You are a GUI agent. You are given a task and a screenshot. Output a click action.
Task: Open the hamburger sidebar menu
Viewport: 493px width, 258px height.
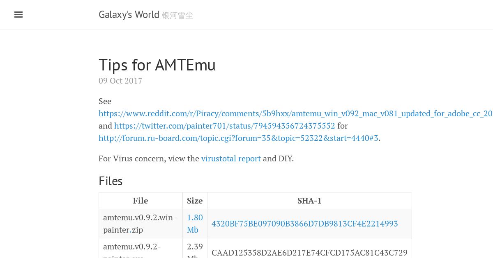click(x=18, y=15)
